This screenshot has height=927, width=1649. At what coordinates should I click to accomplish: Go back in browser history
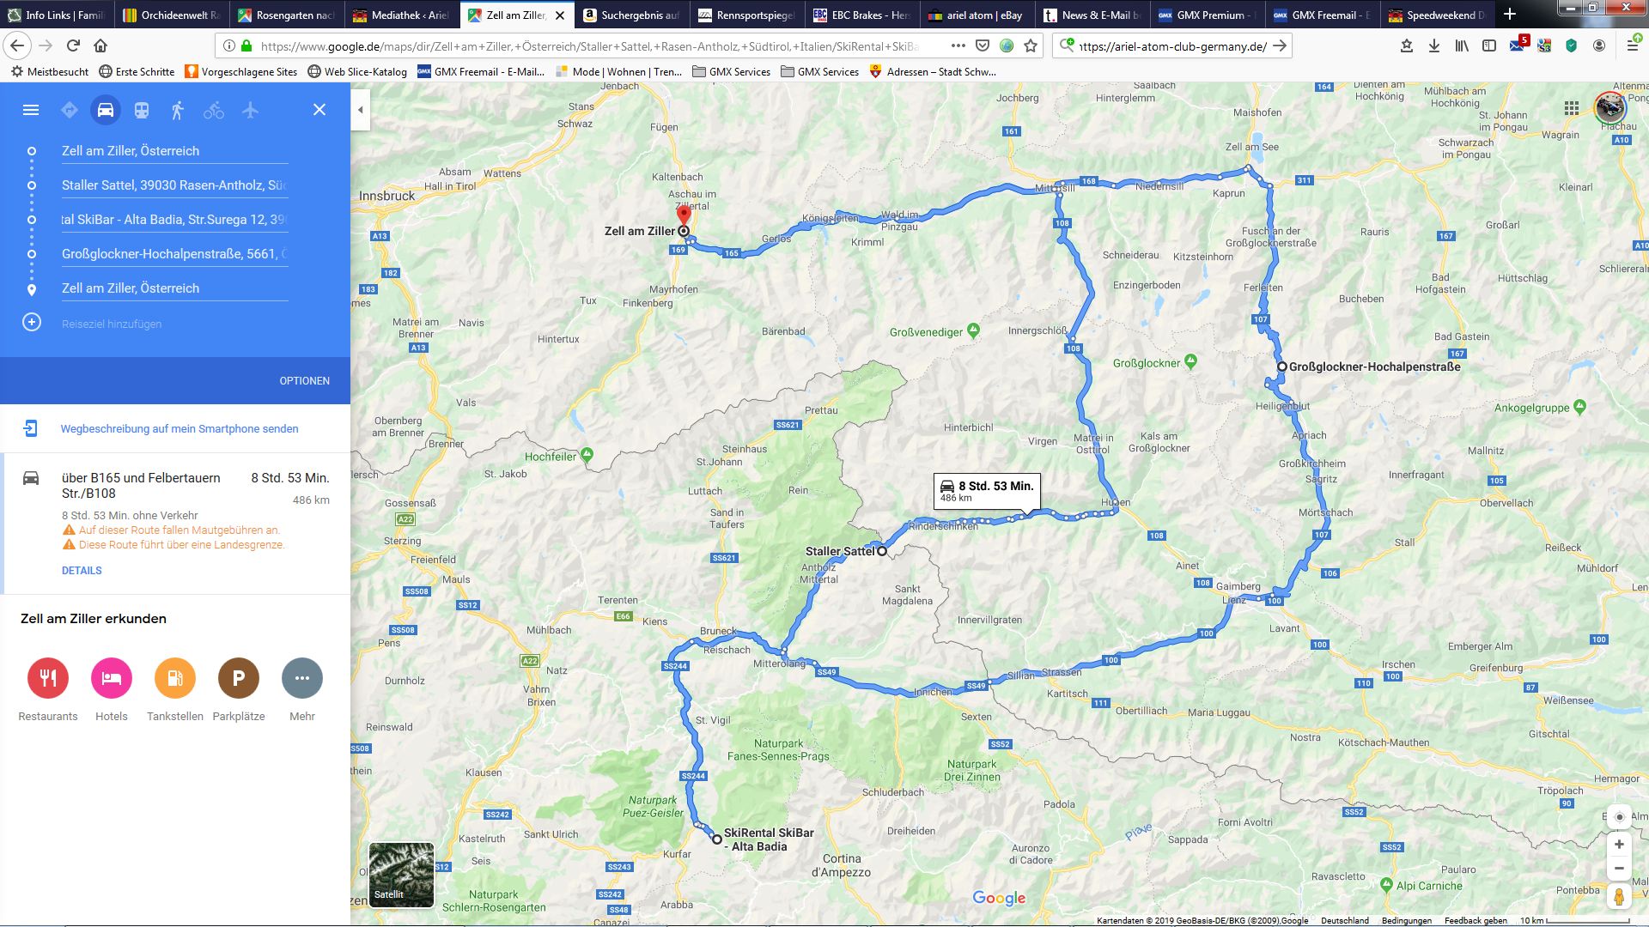click(17, 45)
